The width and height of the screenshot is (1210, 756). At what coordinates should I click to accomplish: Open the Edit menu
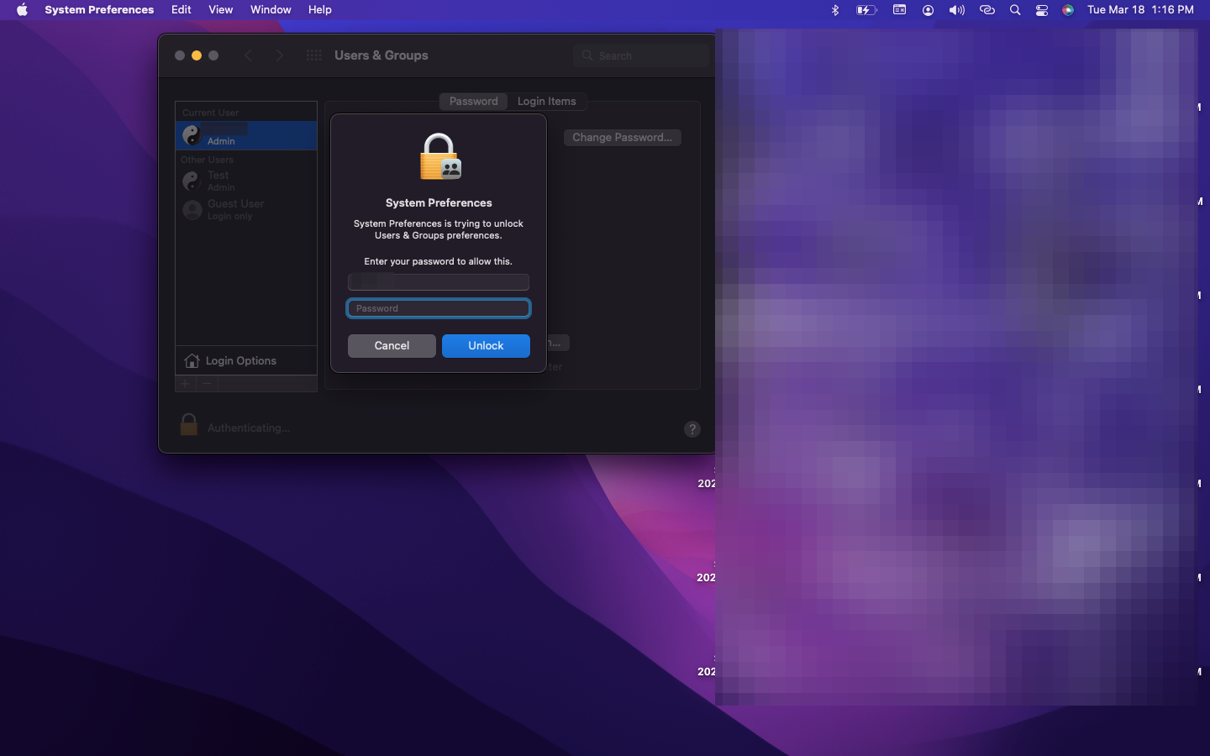[181, 10]
